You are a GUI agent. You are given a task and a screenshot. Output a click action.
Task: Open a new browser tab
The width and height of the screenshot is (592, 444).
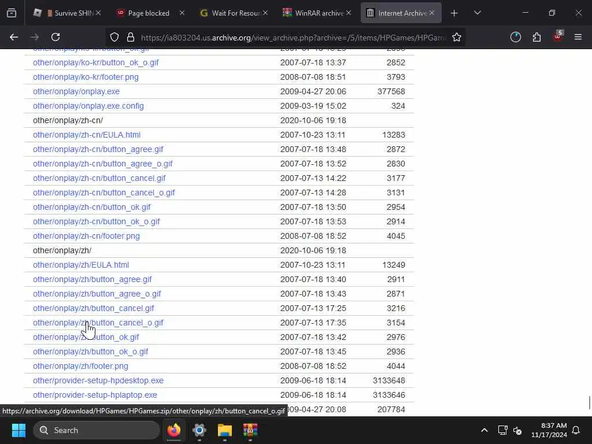coord(454,13)
